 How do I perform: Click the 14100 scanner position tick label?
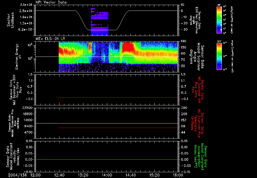pos(27,120)
